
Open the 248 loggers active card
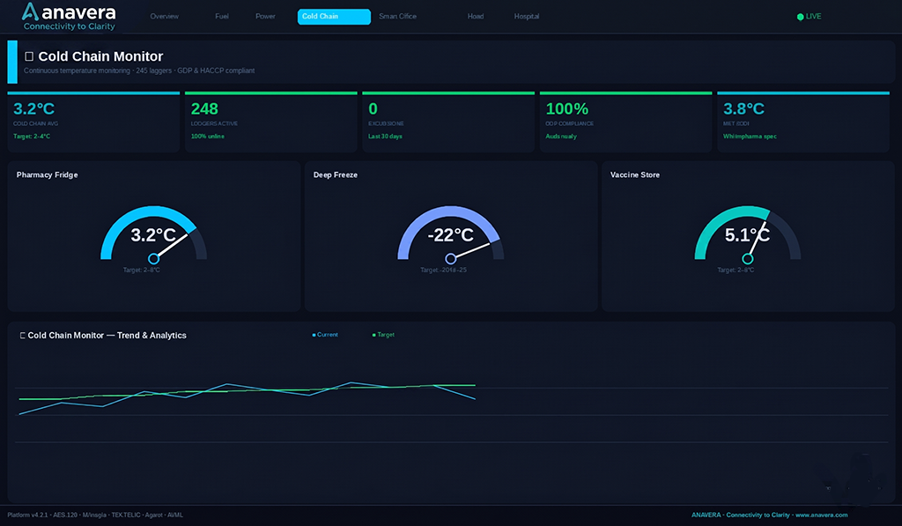click(x=271, y=122)
